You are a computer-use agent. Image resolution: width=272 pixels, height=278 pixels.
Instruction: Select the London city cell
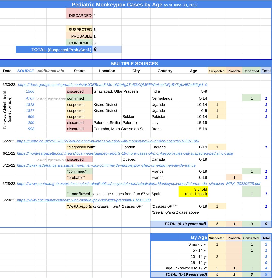(136, 147)
